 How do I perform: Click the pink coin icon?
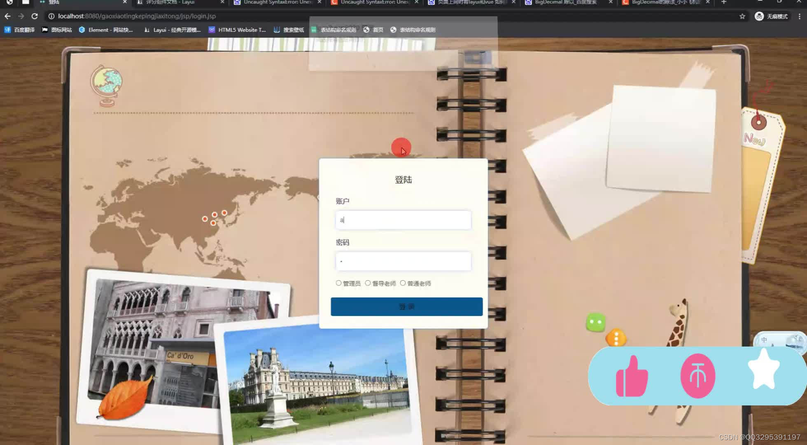(697, 376)
